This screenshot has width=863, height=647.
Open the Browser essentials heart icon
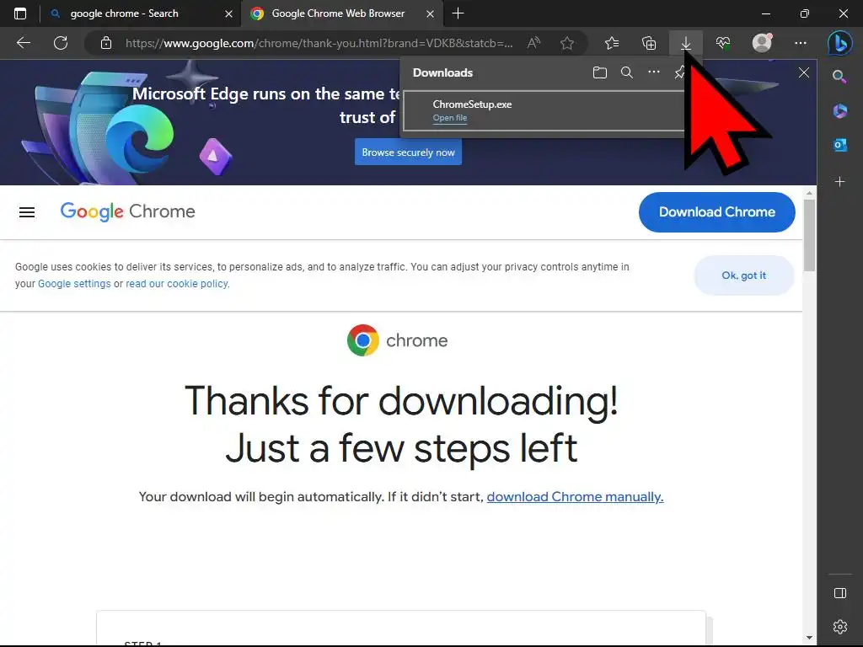[722, 43]
